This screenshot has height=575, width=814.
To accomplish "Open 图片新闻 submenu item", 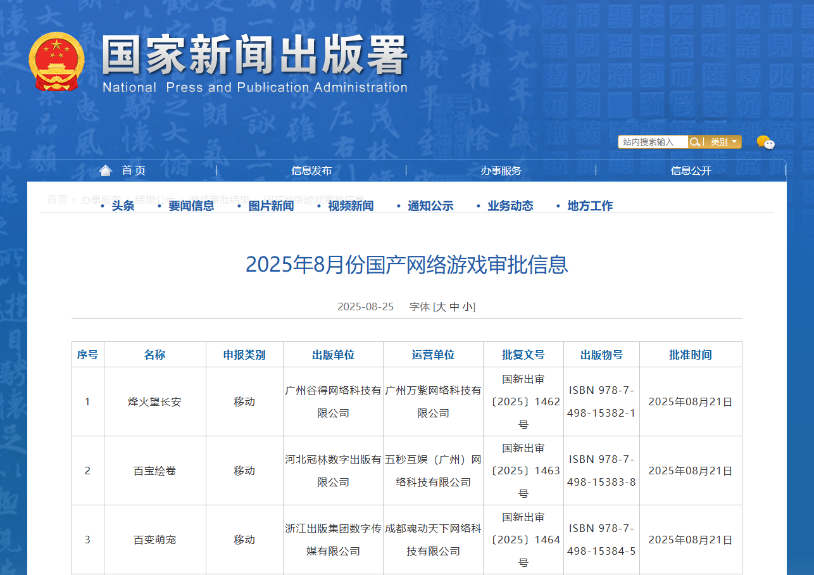I will click(271, 206).
